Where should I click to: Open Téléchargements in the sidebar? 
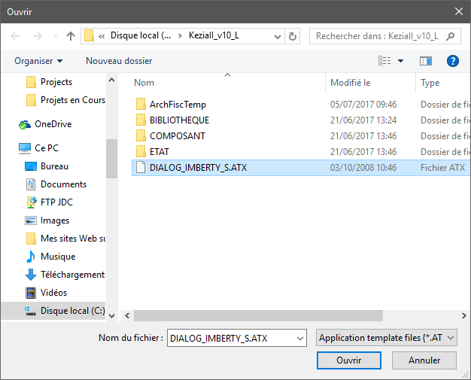coord(71,275)
